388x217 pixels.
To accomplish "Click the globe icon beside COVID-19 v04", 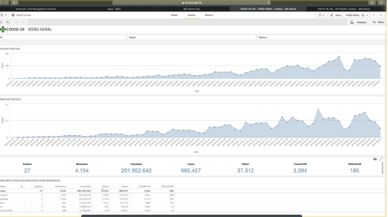I will point(13,15).
